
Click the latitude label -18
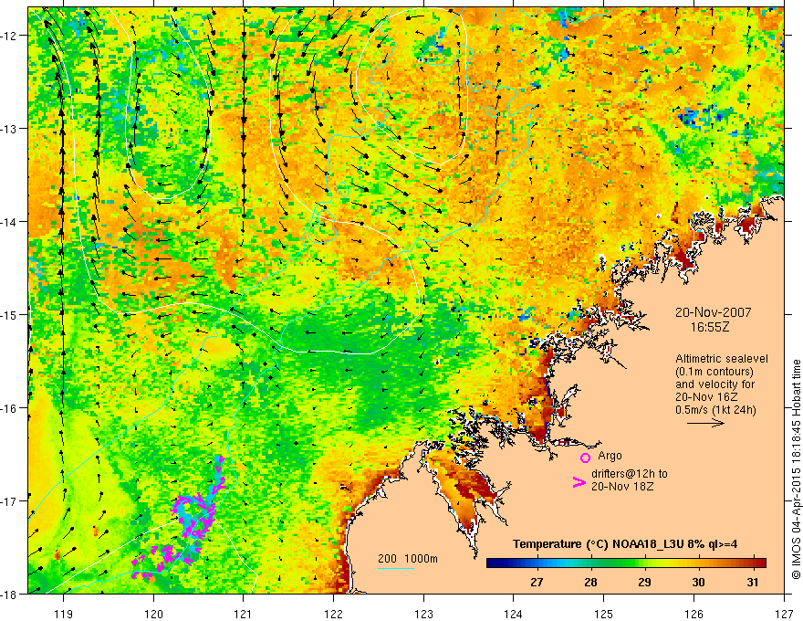[x=9, y=594]
